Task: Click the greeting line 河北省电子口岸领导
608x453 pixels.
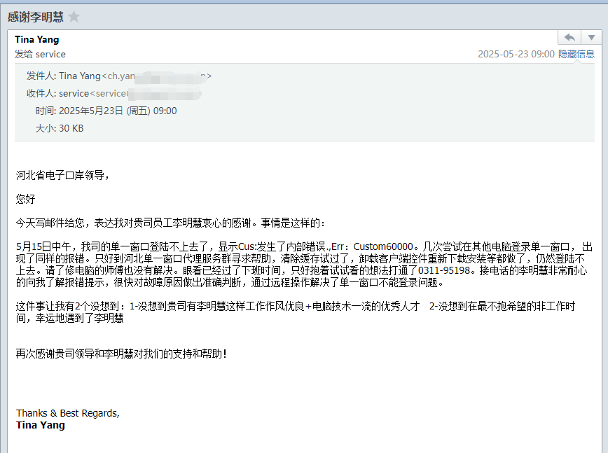Action: 62,176
